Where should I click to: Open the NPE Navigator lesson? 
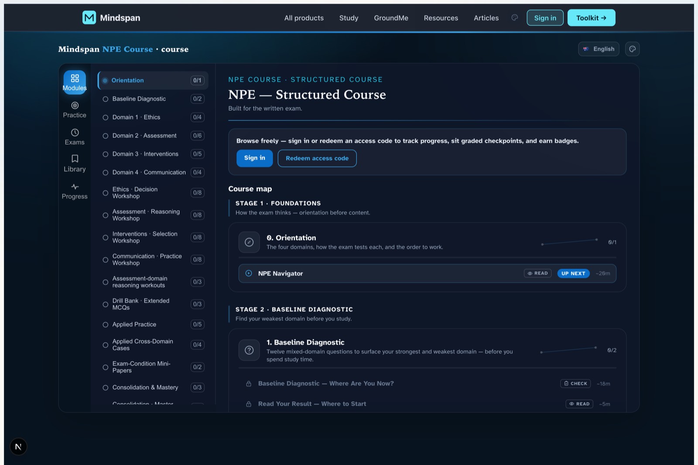tap(427, 274)
